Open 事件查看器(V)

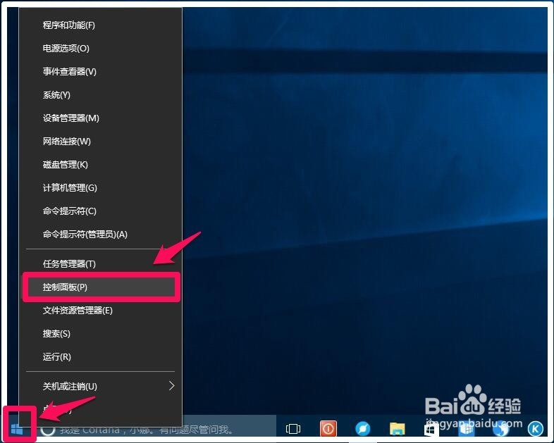click(x=101, y=72)
